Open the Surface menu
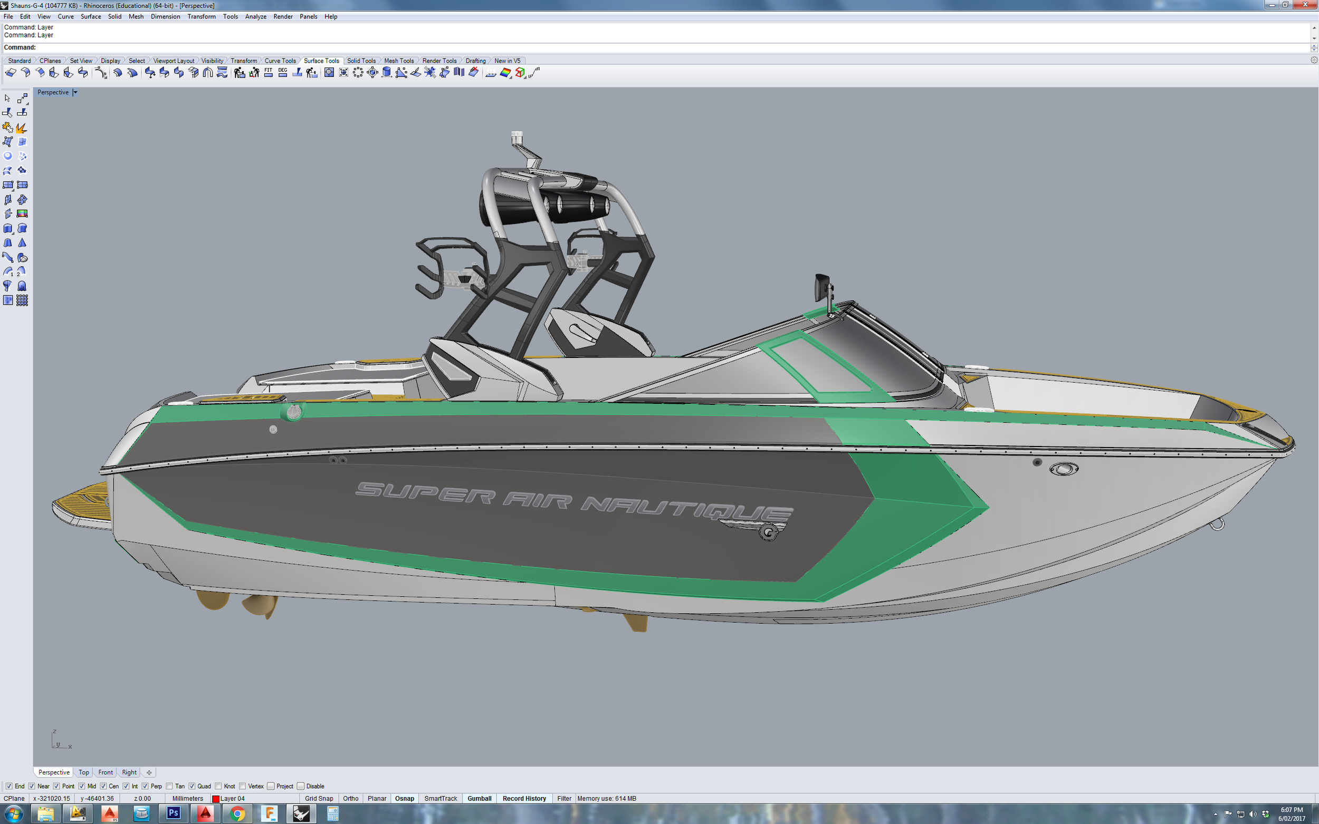Viewport: 1319px width, 824px height. coord(91,16)
